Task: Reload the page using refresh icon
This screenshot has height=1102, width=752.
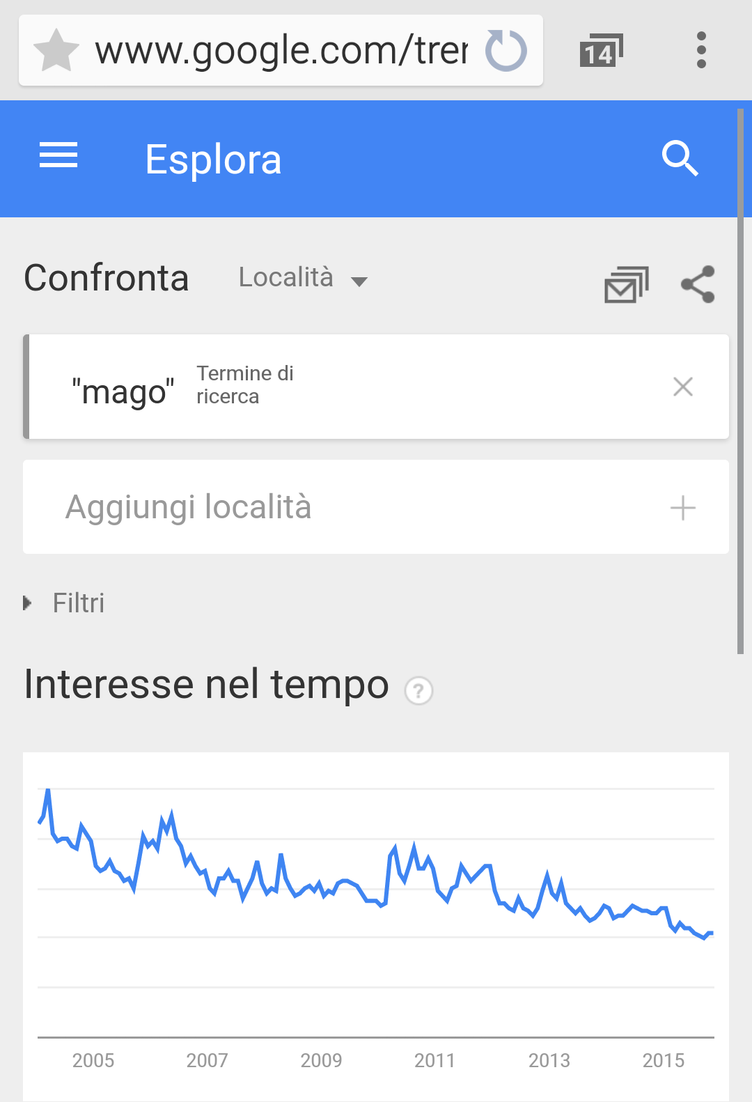Action: (x=506, y=50)
